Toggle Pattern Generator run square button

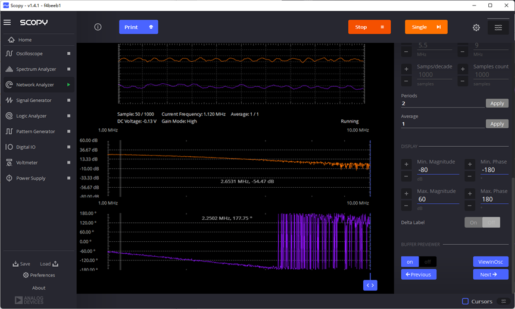pyautogui.click(x=68, y=131)
